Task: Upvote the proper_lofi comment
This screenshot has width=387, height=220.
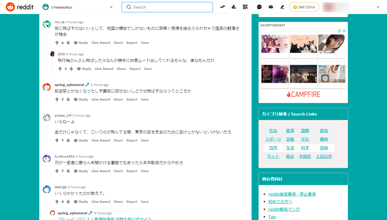Action: pos(57,140)
